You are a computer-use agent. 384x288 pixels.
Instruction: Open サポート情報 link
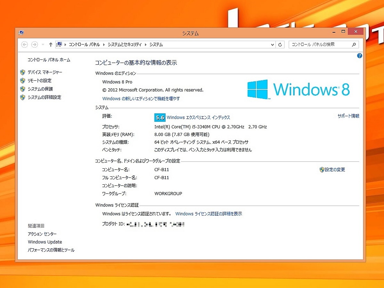(x=348, y=116)
